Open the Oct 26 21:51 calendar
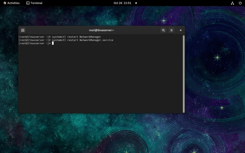 tap(122, 3)
